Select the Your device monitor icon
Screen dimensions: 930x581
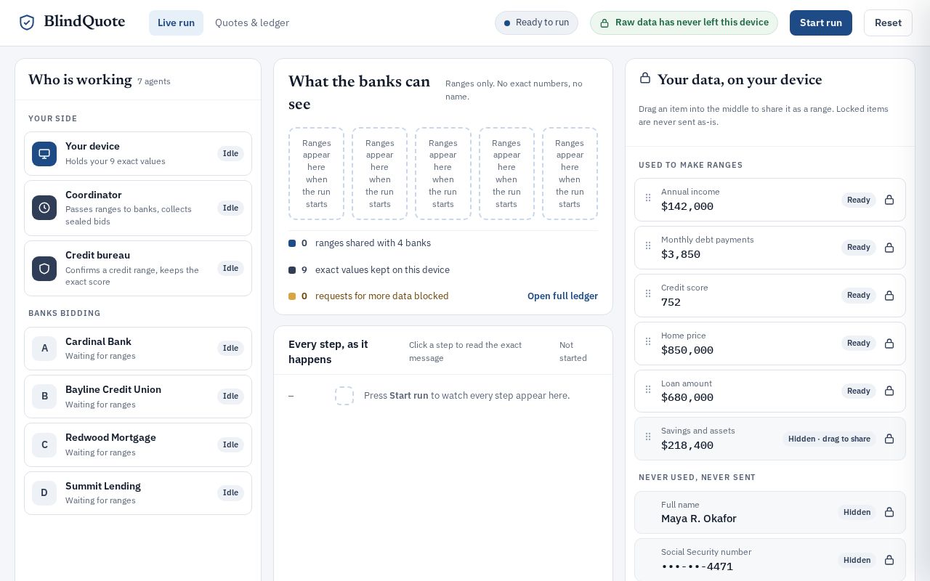point(44,154)
